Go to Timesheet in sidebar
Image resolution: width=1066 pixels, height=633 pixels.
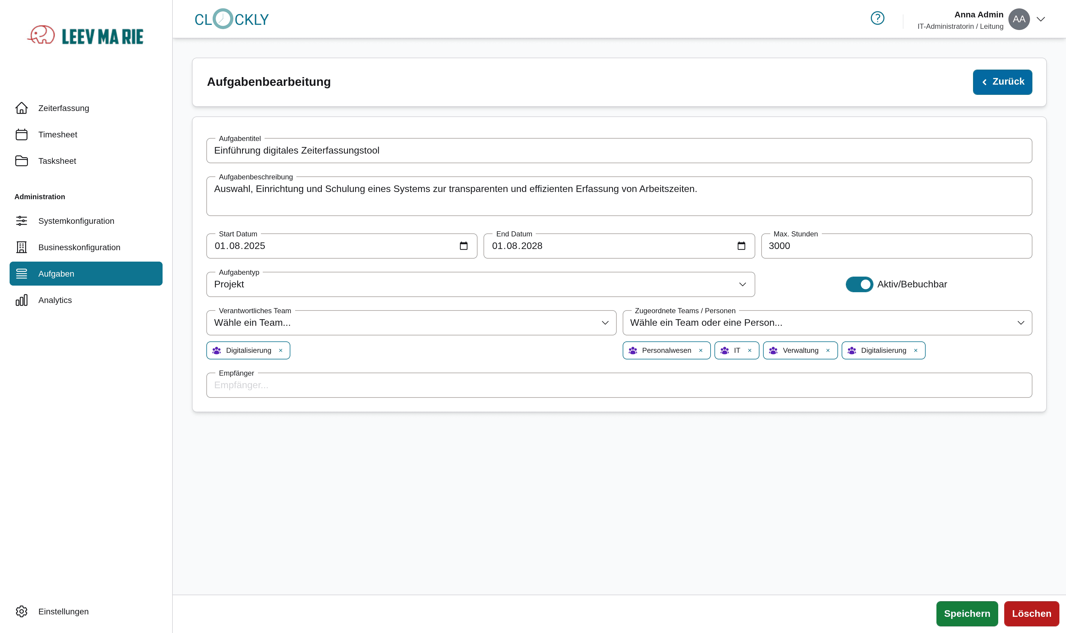point(58,134)
